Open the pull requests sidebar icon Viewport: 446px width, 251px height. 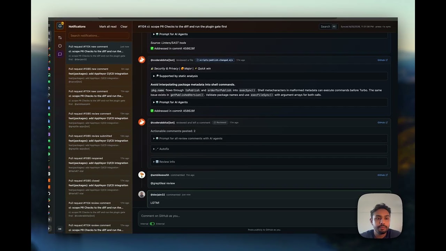pyautogui.click(x=60, y=38)
